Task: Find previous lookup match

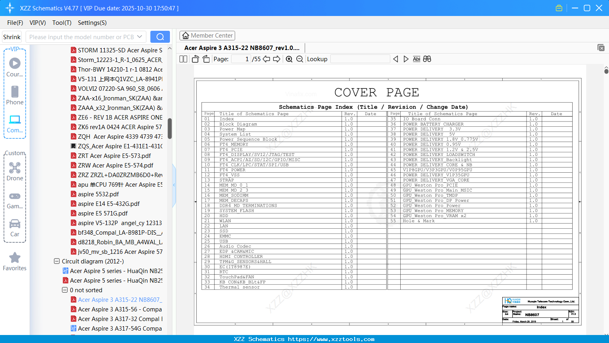Action: [x=395, y=59]
